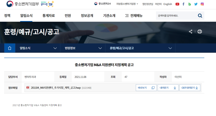This screenshot has width=216, height=116.
Task: Click the author name 이선미
Action: pos(178,77)
